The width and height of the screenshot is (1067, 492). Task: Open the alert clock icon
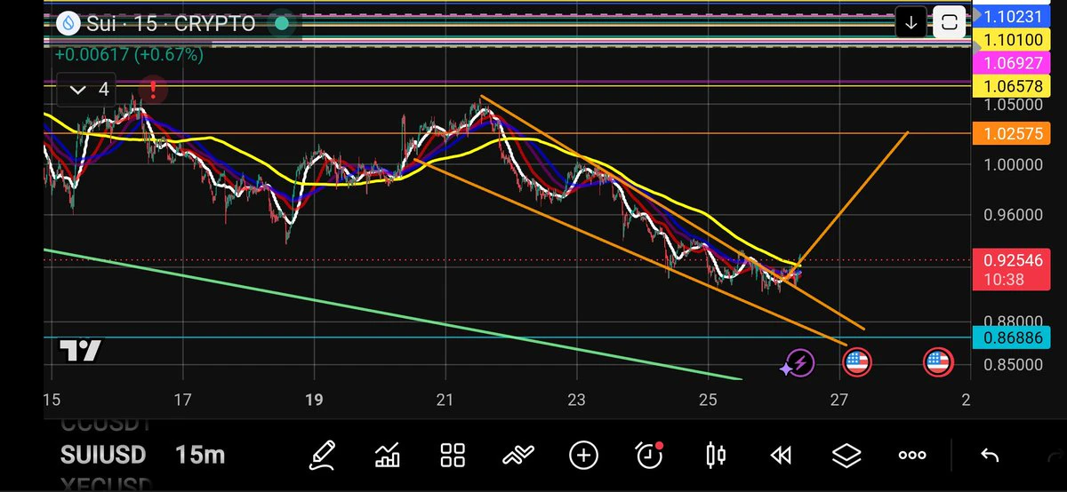click(650, 455)
